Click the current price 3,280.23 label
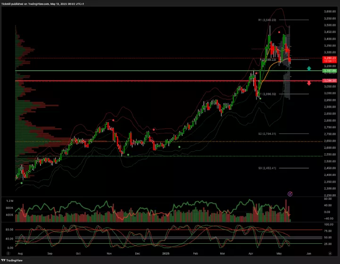340x264 pixels. [329, 58]
